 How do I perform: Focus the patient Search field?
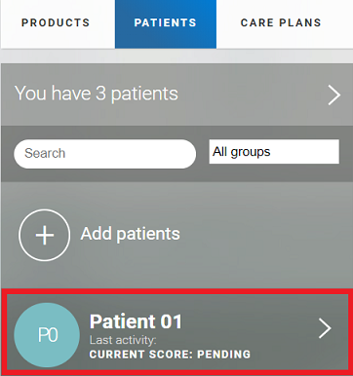tap(105, 154)
